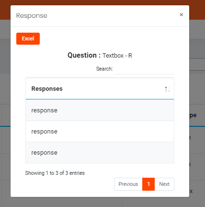
Task: Close the Response dialog with the X
Action: point(181,15)
